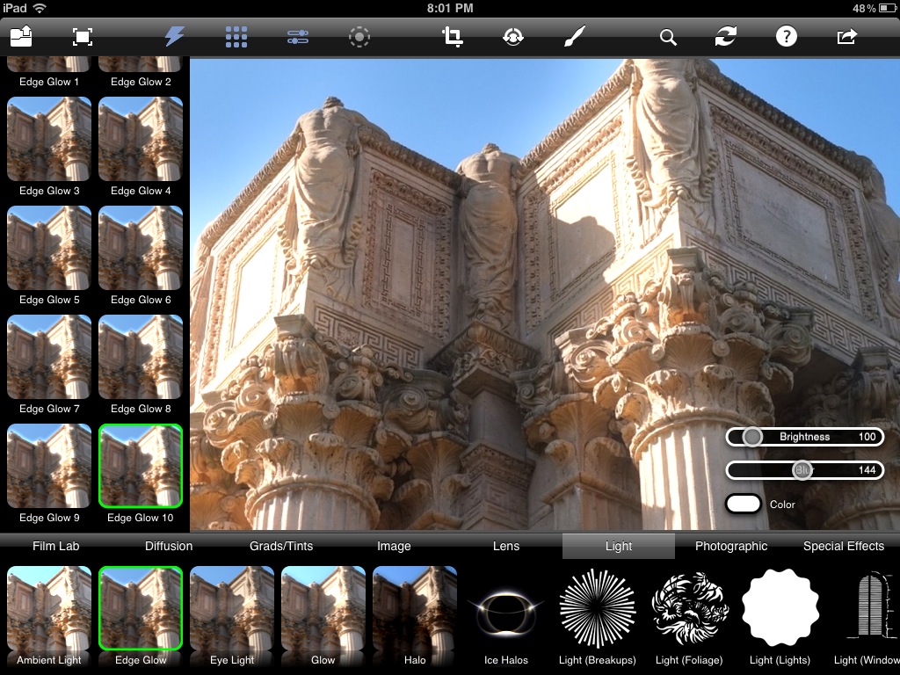900x675 pixels.
Task: Tap the lightning bolt presets icon
Action: (x=175, y=36)
